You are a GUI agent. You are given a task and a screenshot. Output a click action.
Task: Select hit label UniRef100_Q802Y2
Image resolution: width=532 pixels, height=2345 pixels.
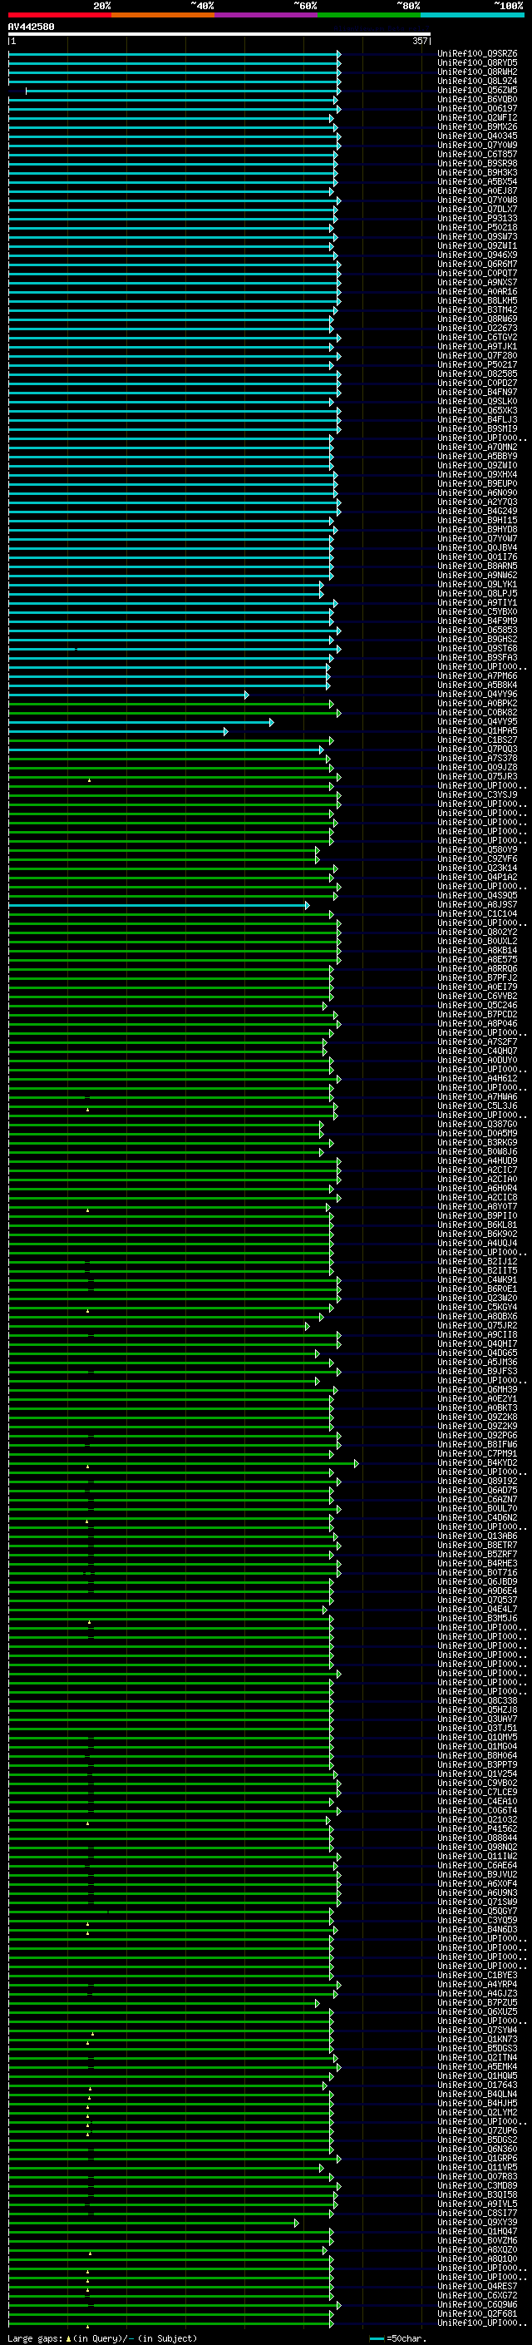[x=477, y=933]
